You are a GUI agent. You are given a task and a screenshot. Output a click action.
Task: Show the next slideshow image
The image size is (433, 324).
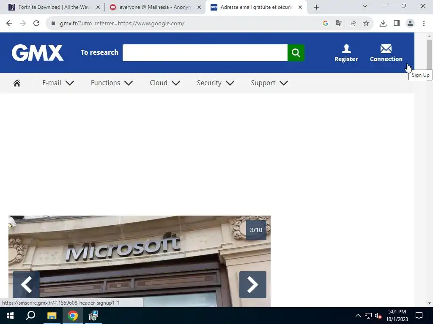coord(253,285)
